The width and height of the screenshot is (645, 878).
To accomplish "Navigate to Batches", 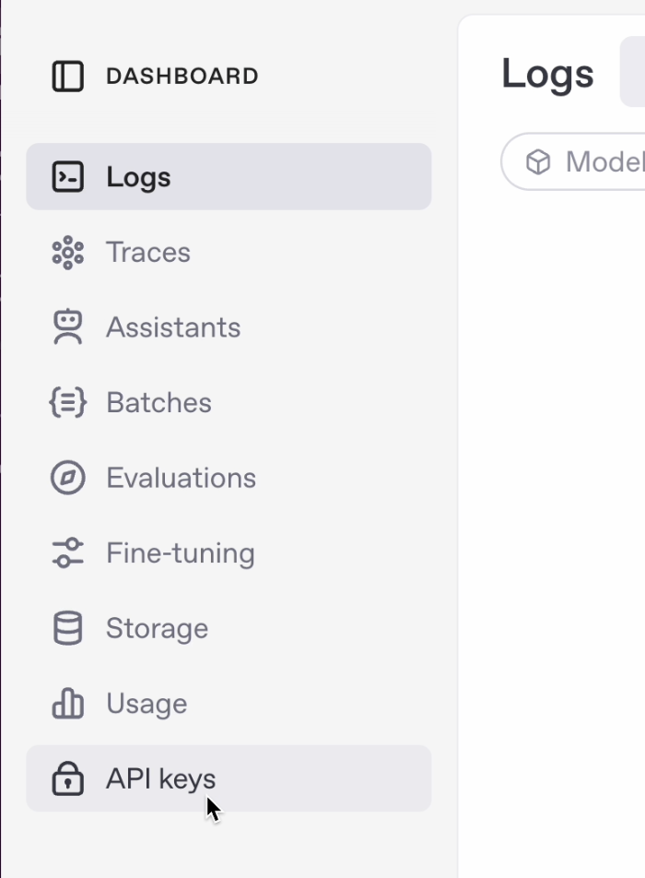I will point(229,402).
